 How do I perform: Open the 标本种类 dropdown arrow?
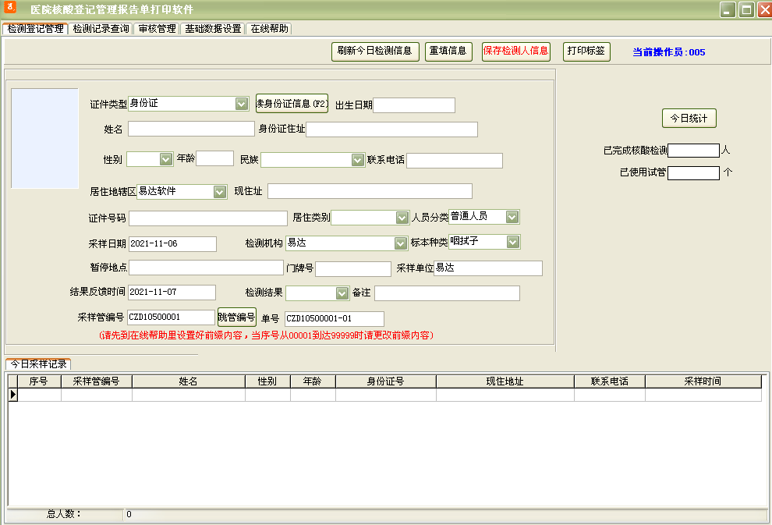tap(512, 242)
